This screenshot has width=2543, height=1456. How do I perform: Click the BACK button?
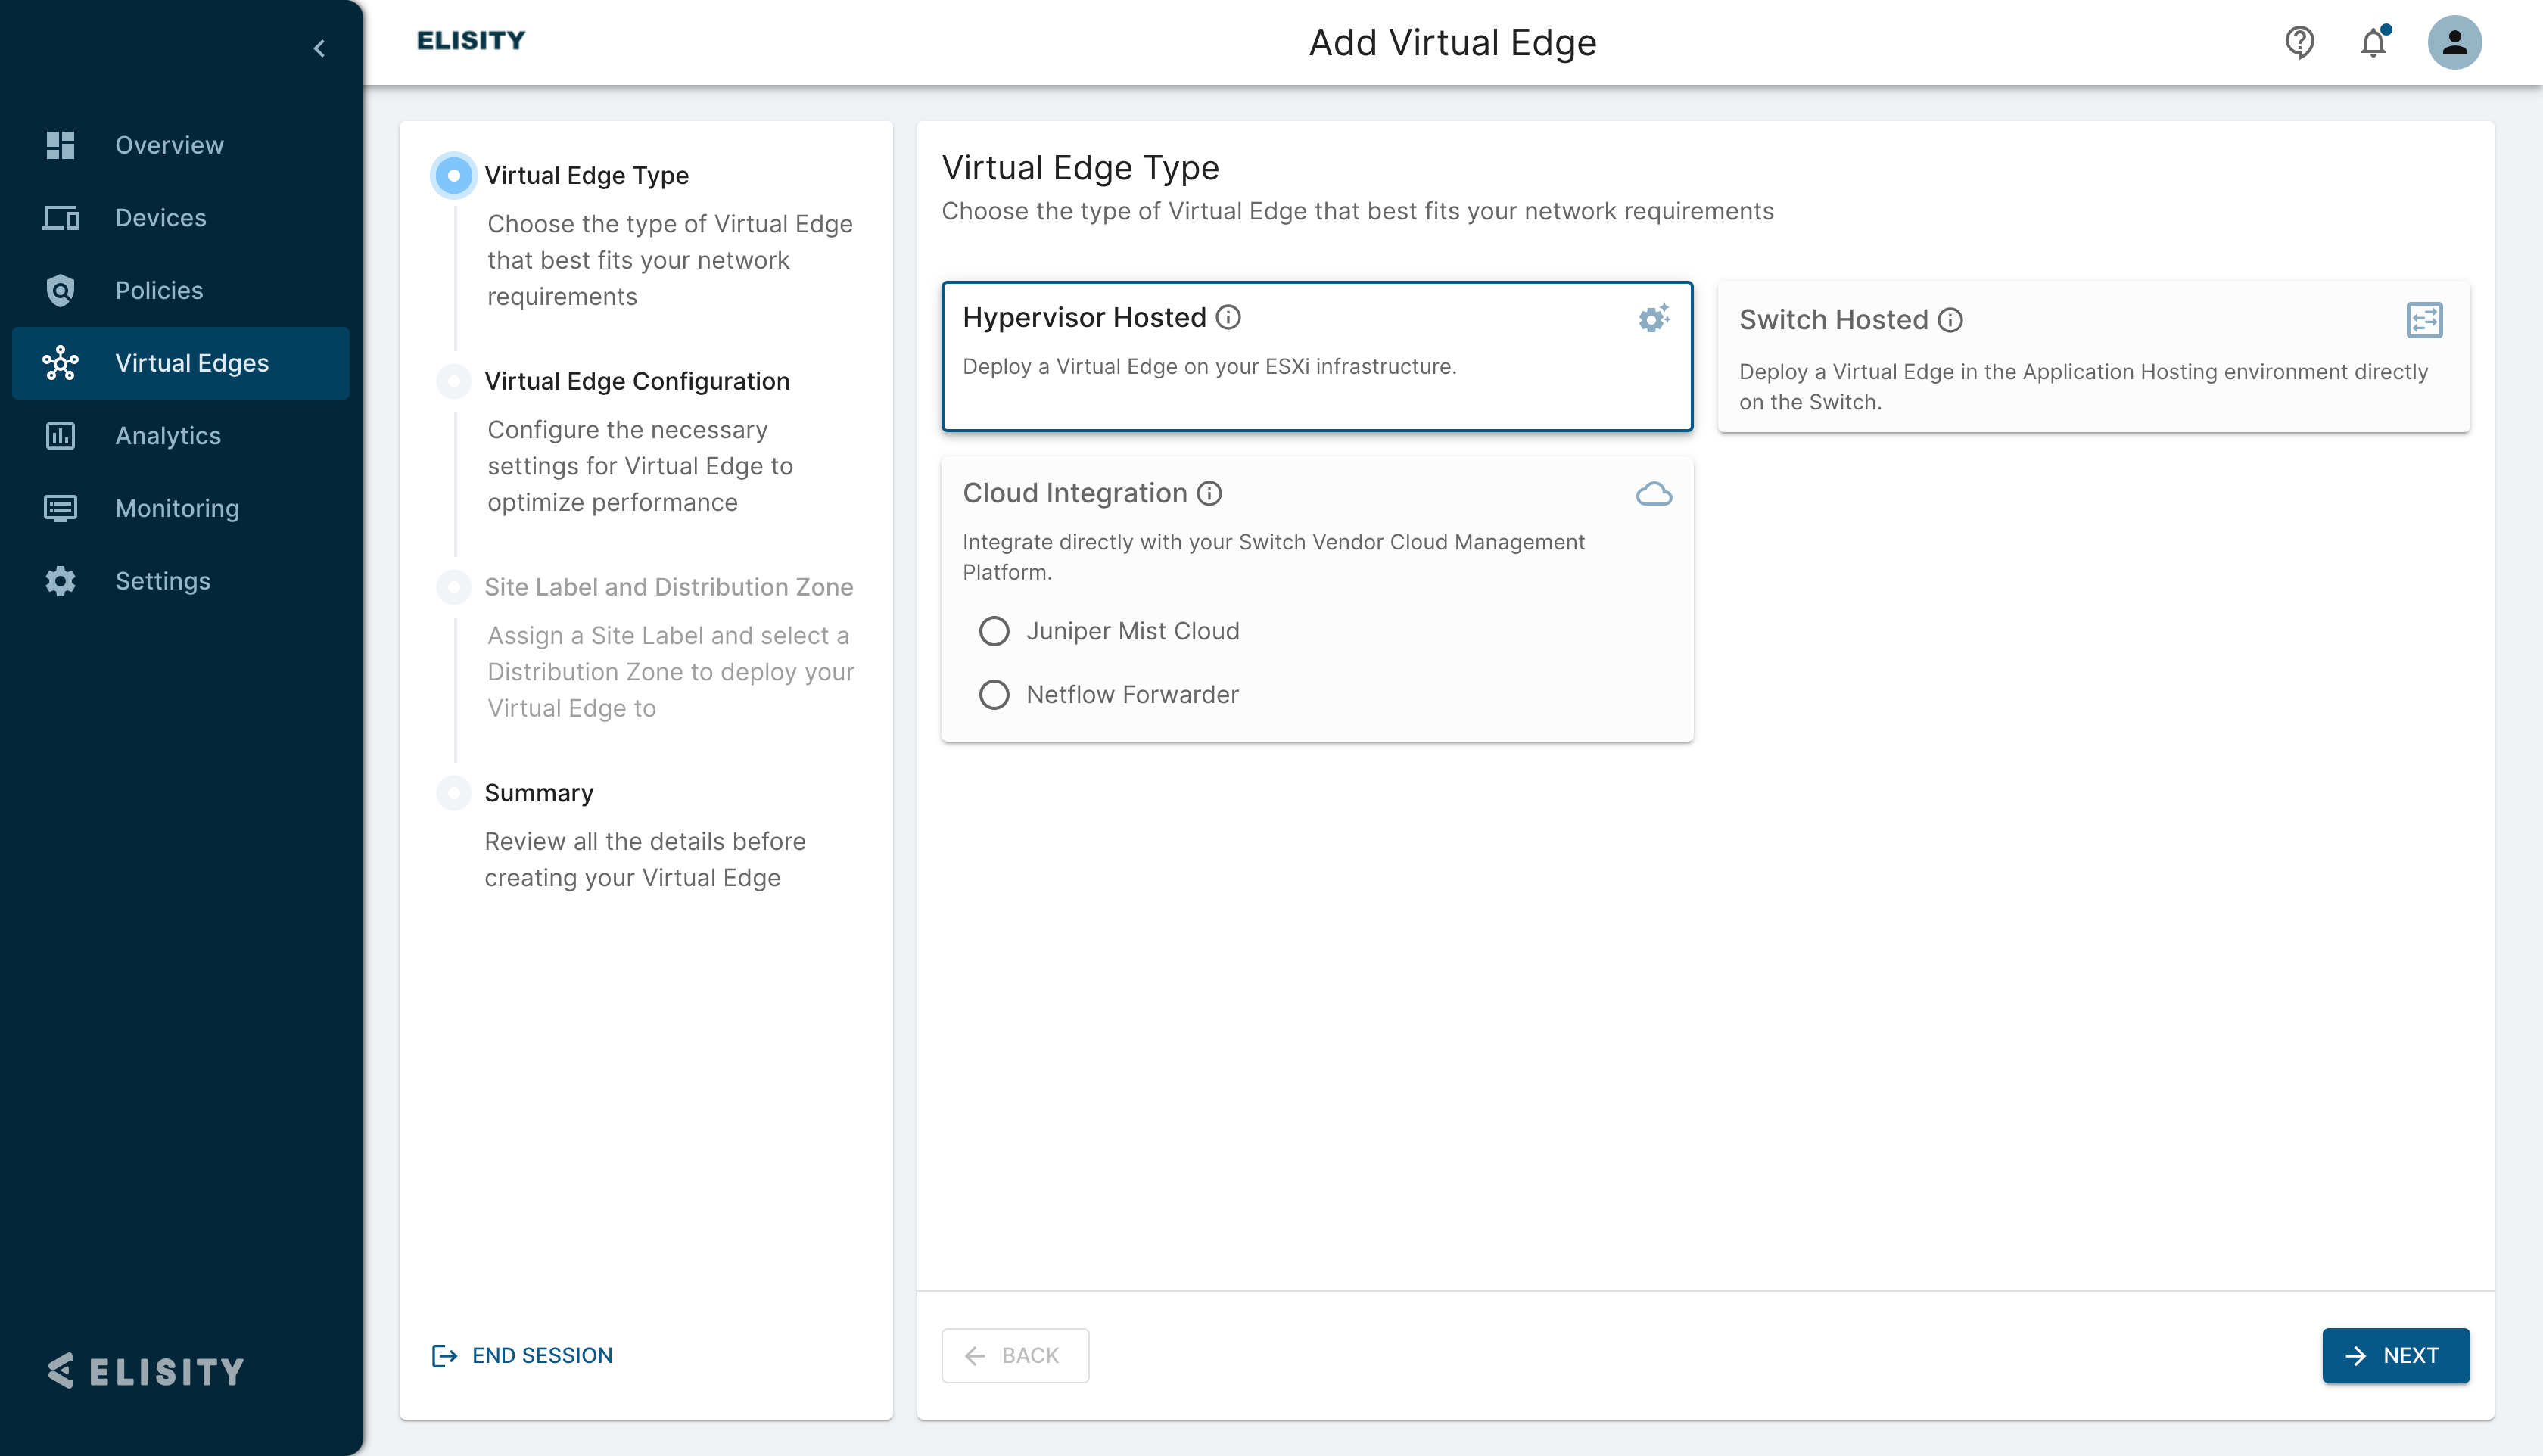(x=1015, y=1355)
